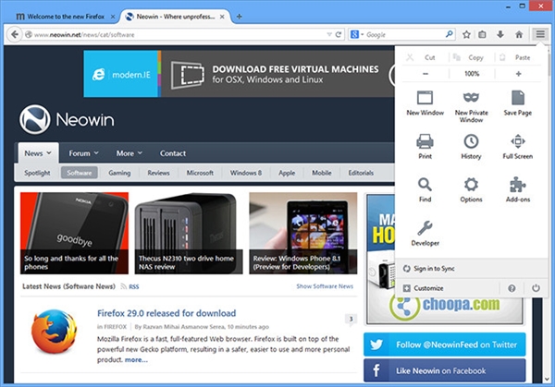Open the hamburger menu button
Image resolution: width=555 pixels, height=387 pixels.
[540, 34]
